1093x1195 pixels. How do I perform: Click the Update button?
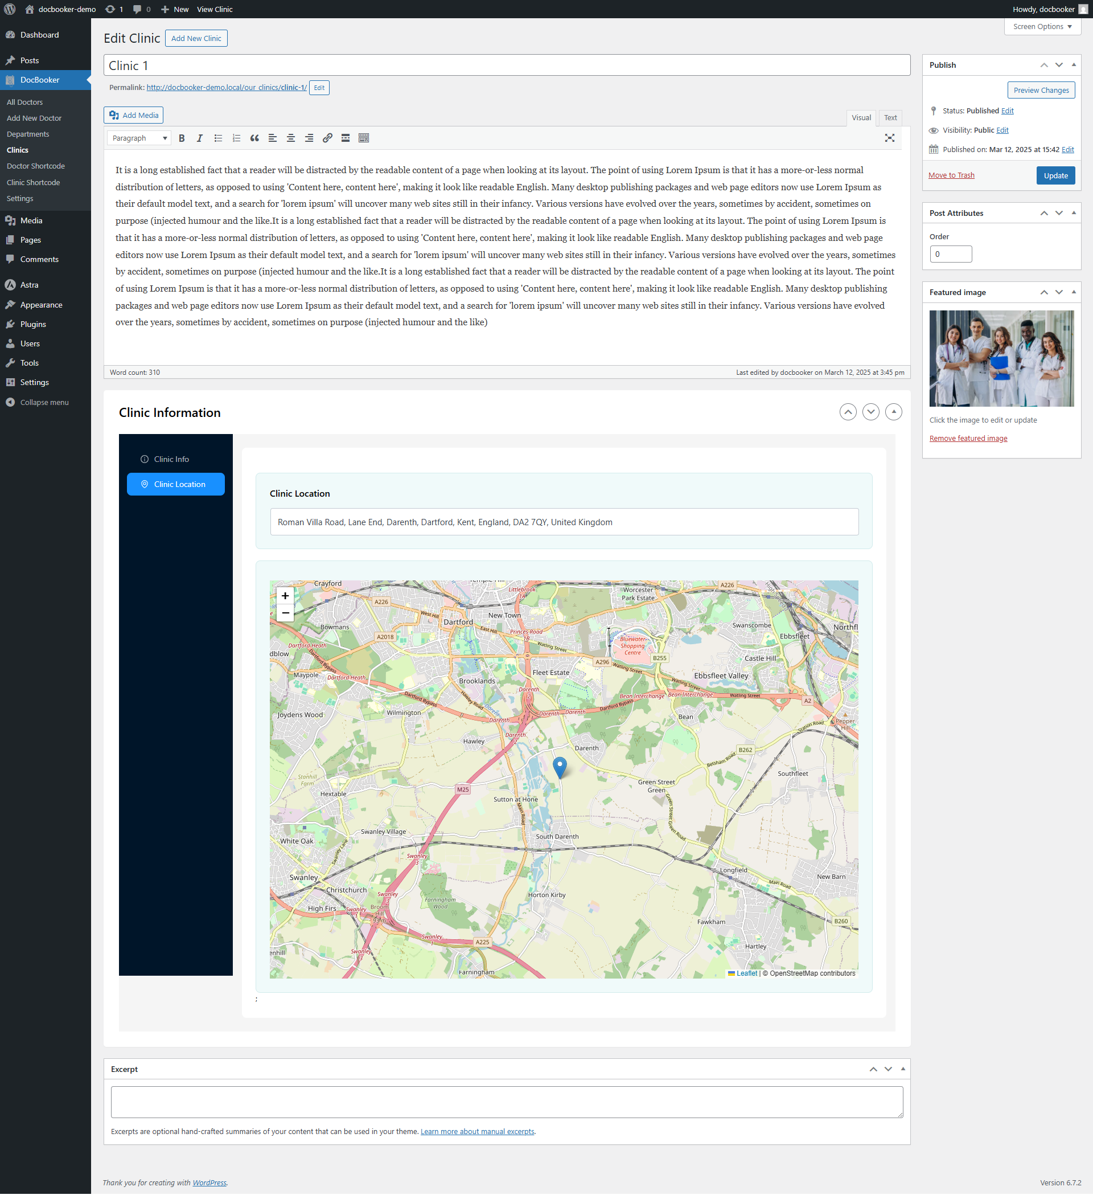(x=1055, y=176)
